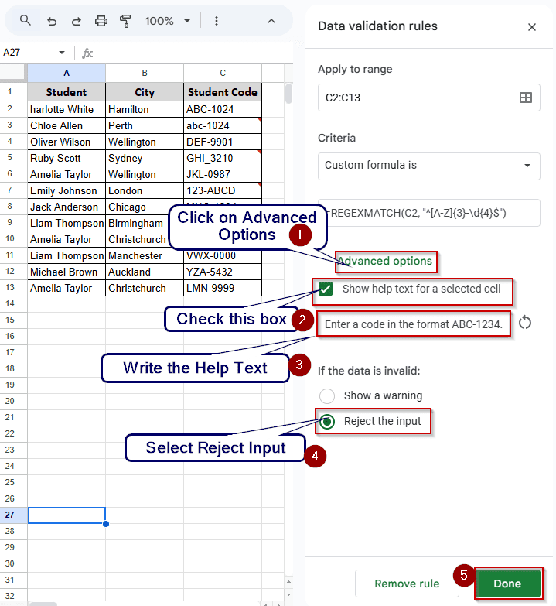Image resolution: width=556 pixels, height=606 pixels.
Task: Click the Chicago city cell
Action: [x=137, y=207]
